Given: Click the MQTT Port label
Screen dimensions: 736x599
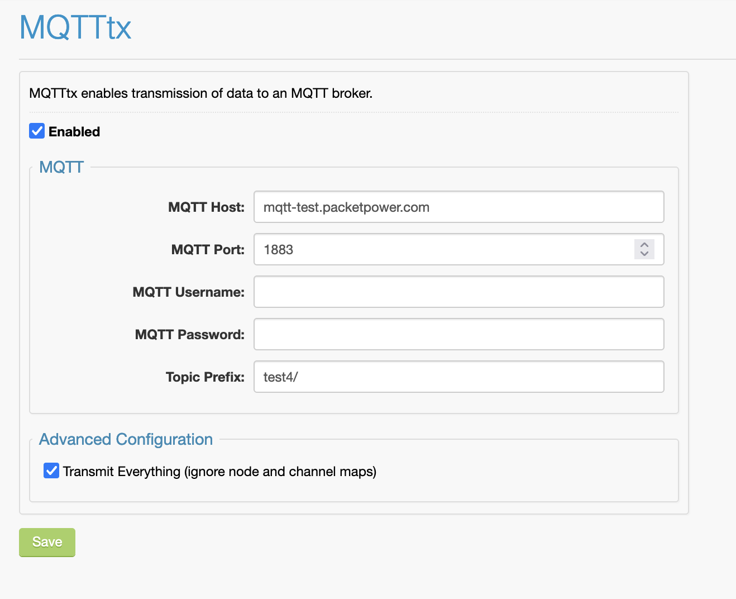Looking at the screenshot, I should [208, 250].
